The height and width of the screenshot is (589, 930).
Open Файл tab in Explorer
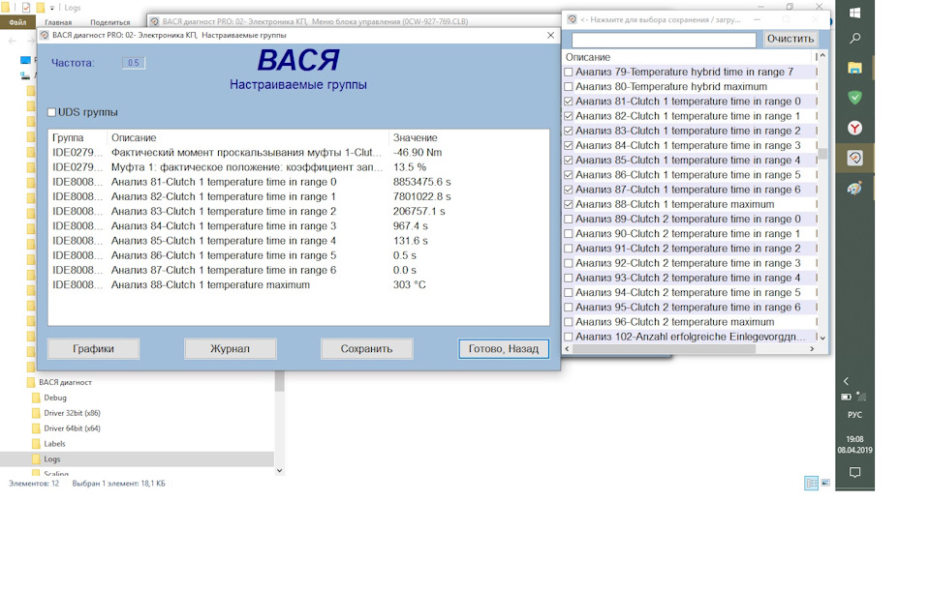17,22
